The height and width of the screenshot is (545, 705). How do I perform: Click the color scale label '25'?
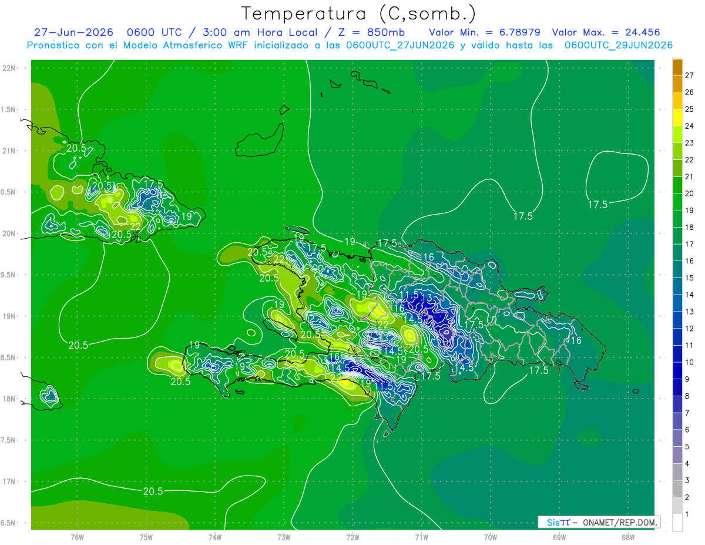(x=689, y=109)
